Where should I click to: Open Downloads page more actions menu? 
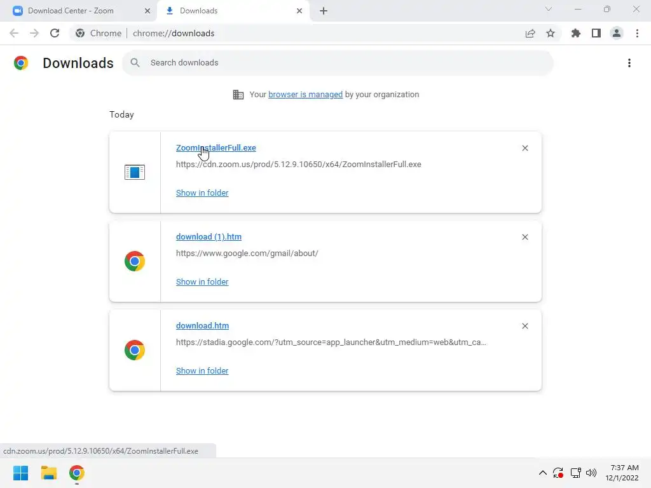tap(629, 63)
